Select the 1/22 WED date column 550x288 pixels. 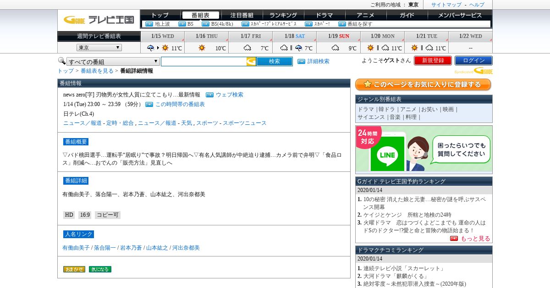(470, 36)
